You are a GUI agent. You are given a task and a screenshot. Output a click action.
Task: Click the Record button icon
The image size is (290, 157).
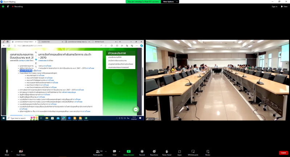point(142,151)
